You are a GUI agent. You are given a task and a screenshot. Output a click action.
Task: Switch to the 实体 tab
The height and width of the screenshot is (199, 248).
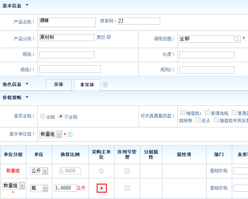coord(58,84)
